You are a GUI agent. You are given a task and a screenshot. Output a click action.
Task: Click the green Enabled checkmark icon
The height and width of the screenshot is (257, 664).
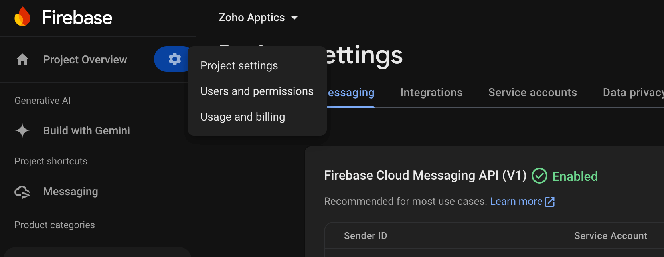(539, 176)
